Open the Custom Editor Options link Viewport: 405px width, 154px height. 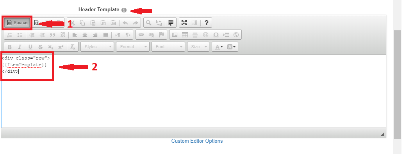point(197,141)
